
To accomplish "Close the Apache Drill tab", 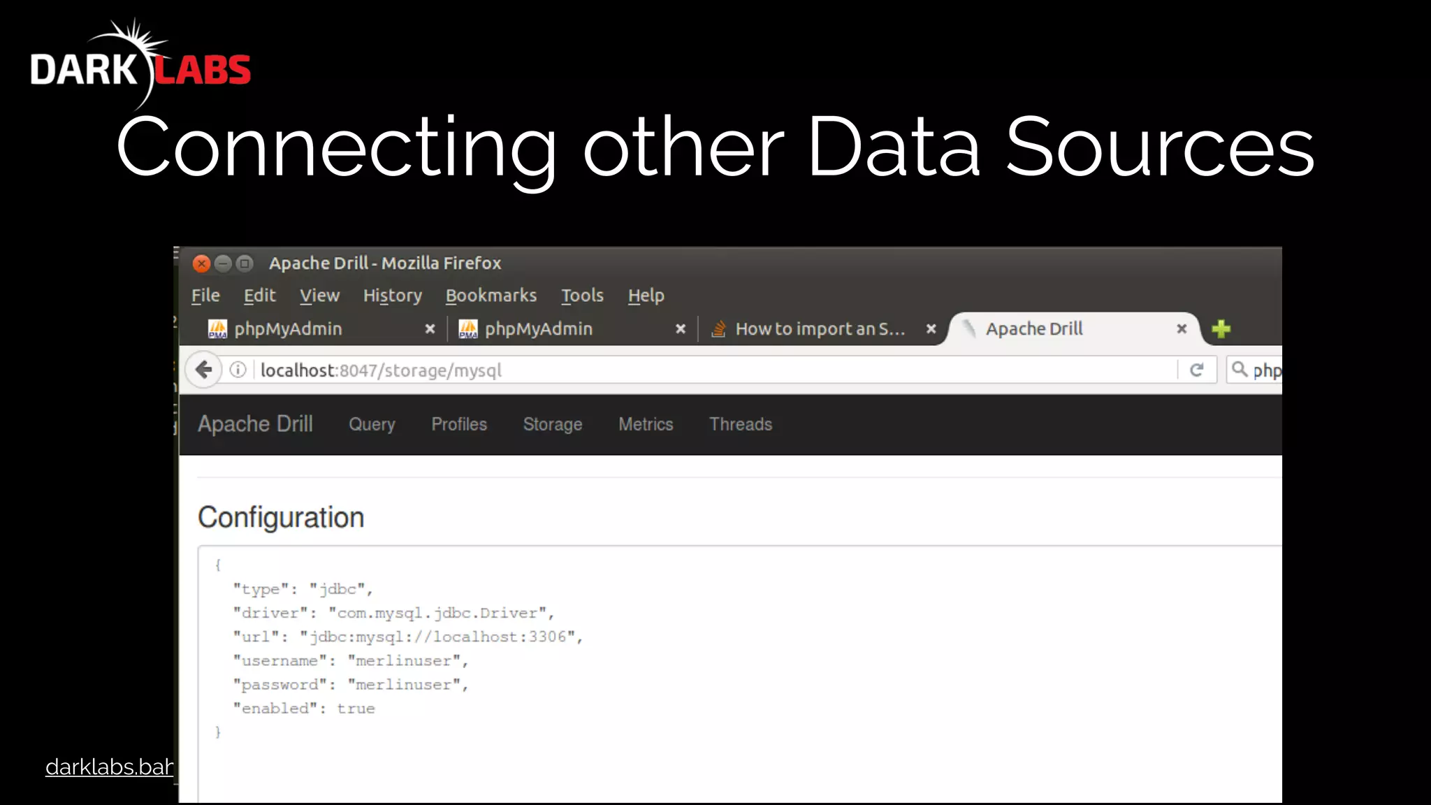I will pyautogui.click(x=1182, y=328).
